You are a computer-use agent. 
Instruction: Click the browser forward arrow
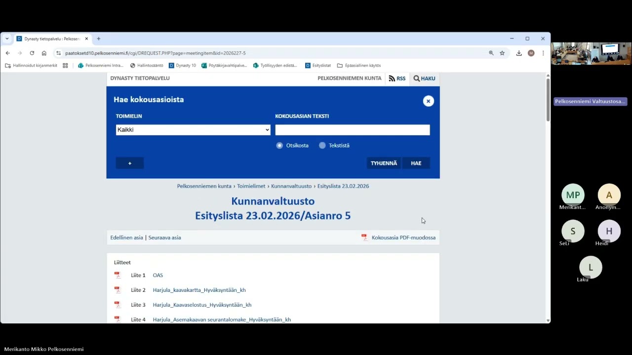20,53
